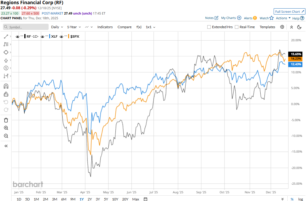The width and height of the screenshot is (306, 201).
Task: Open the 1x1 grid layout dropdown
Action: coord(150,27)
